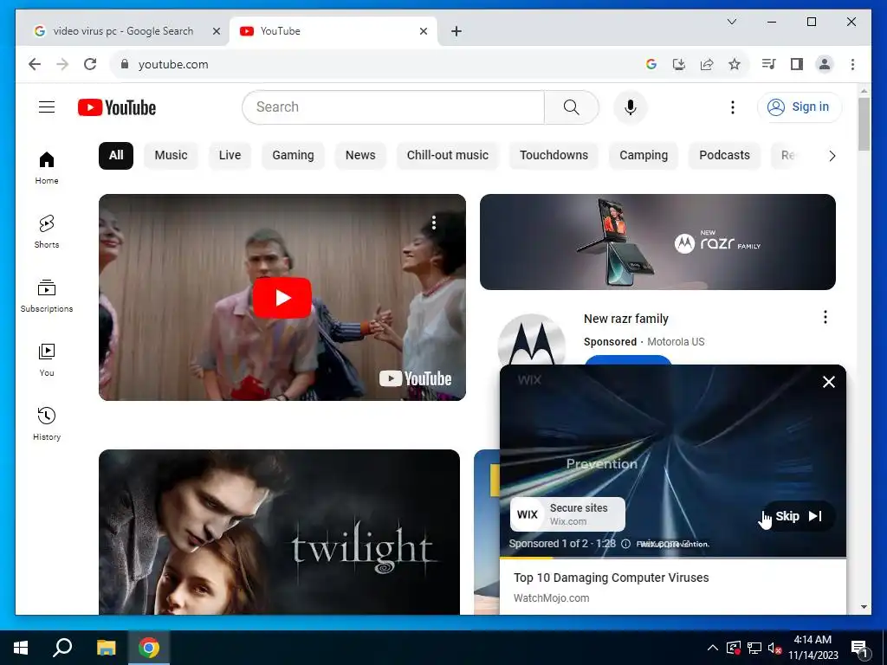This screenshot has height=665, width=887.
Task: Open Top 10 Damaging Computer Viruses title
Action: click(611, 578)
